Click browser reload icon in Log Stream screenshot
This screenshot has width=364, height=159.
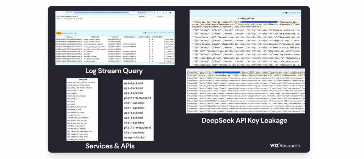(x=63, y=13)
